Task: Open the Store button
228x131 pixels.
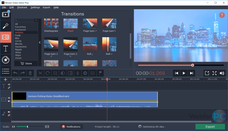Action: (26, 64)
